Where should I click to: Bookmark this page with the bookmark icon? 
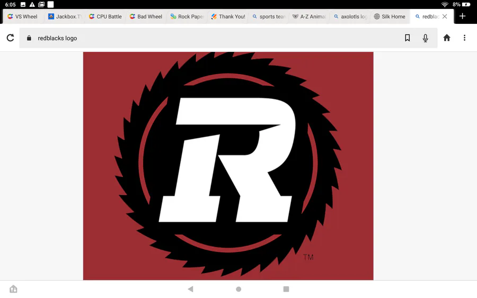click(x=408, y=38)
